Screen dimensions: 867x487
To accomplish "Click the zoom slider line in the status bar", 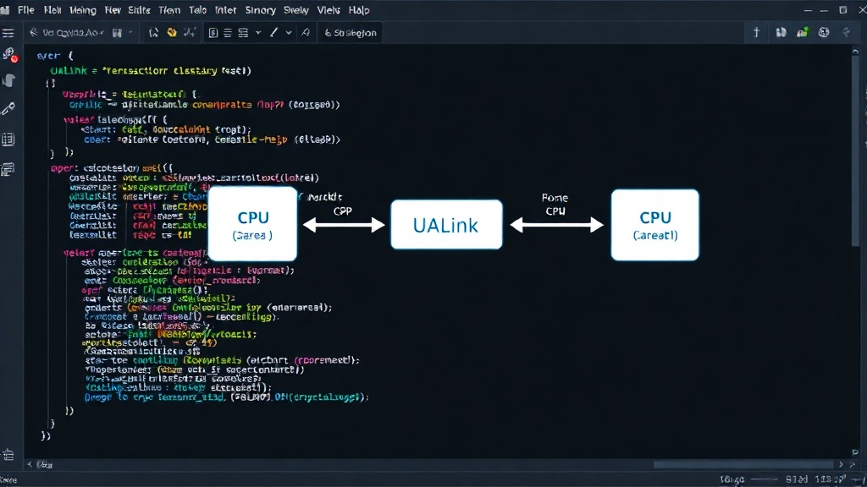I will pyautogui.click(x=764, y=479).
